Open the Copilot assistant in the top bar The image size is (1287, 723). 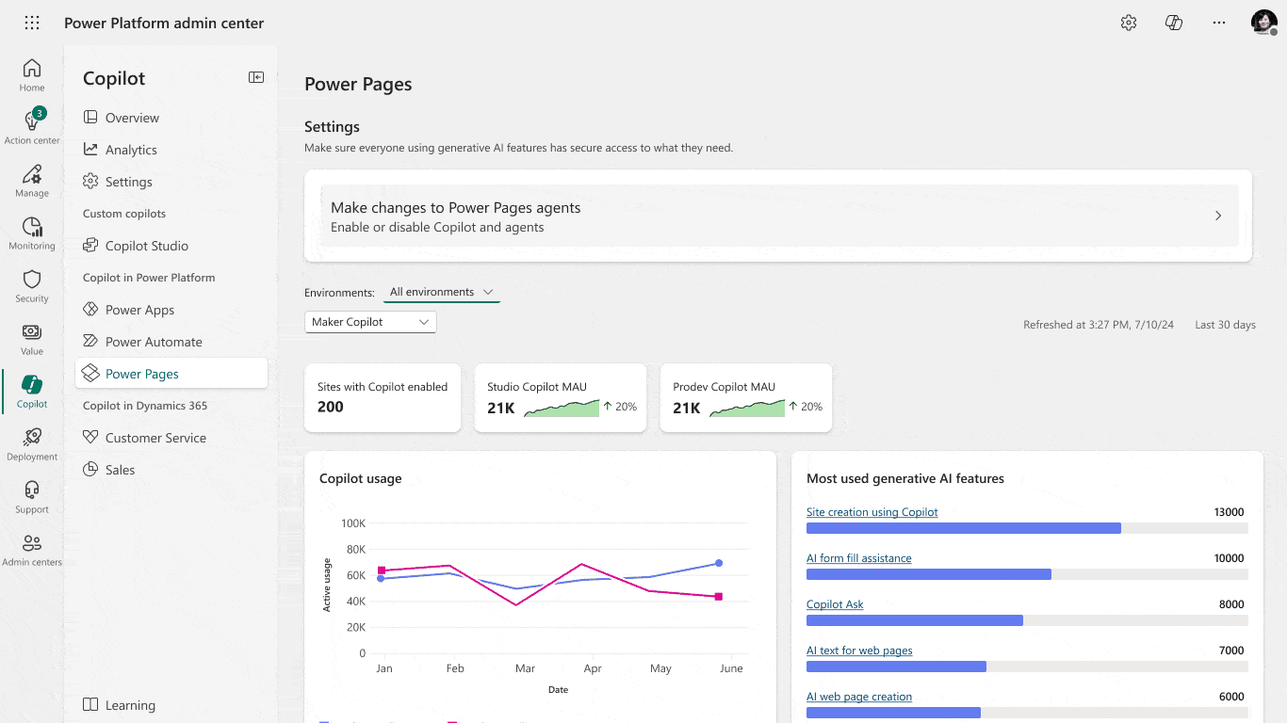[x=1173, y=23]
